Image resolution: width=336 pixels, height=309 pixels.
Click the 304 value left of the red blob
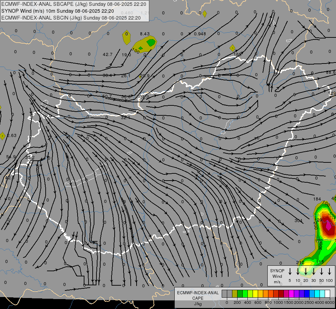tap(298, 220)
